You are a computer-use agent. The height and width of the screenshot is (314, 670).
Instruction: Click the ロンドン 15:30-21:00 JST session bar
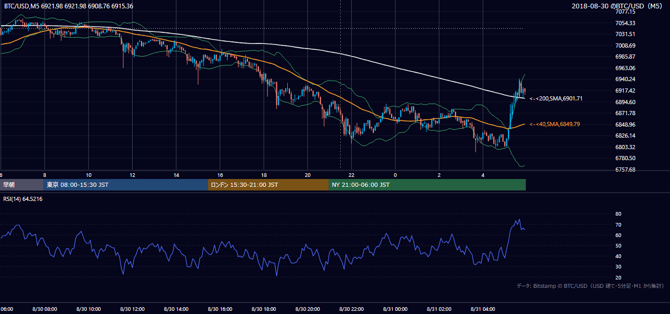tap(268, 185)
